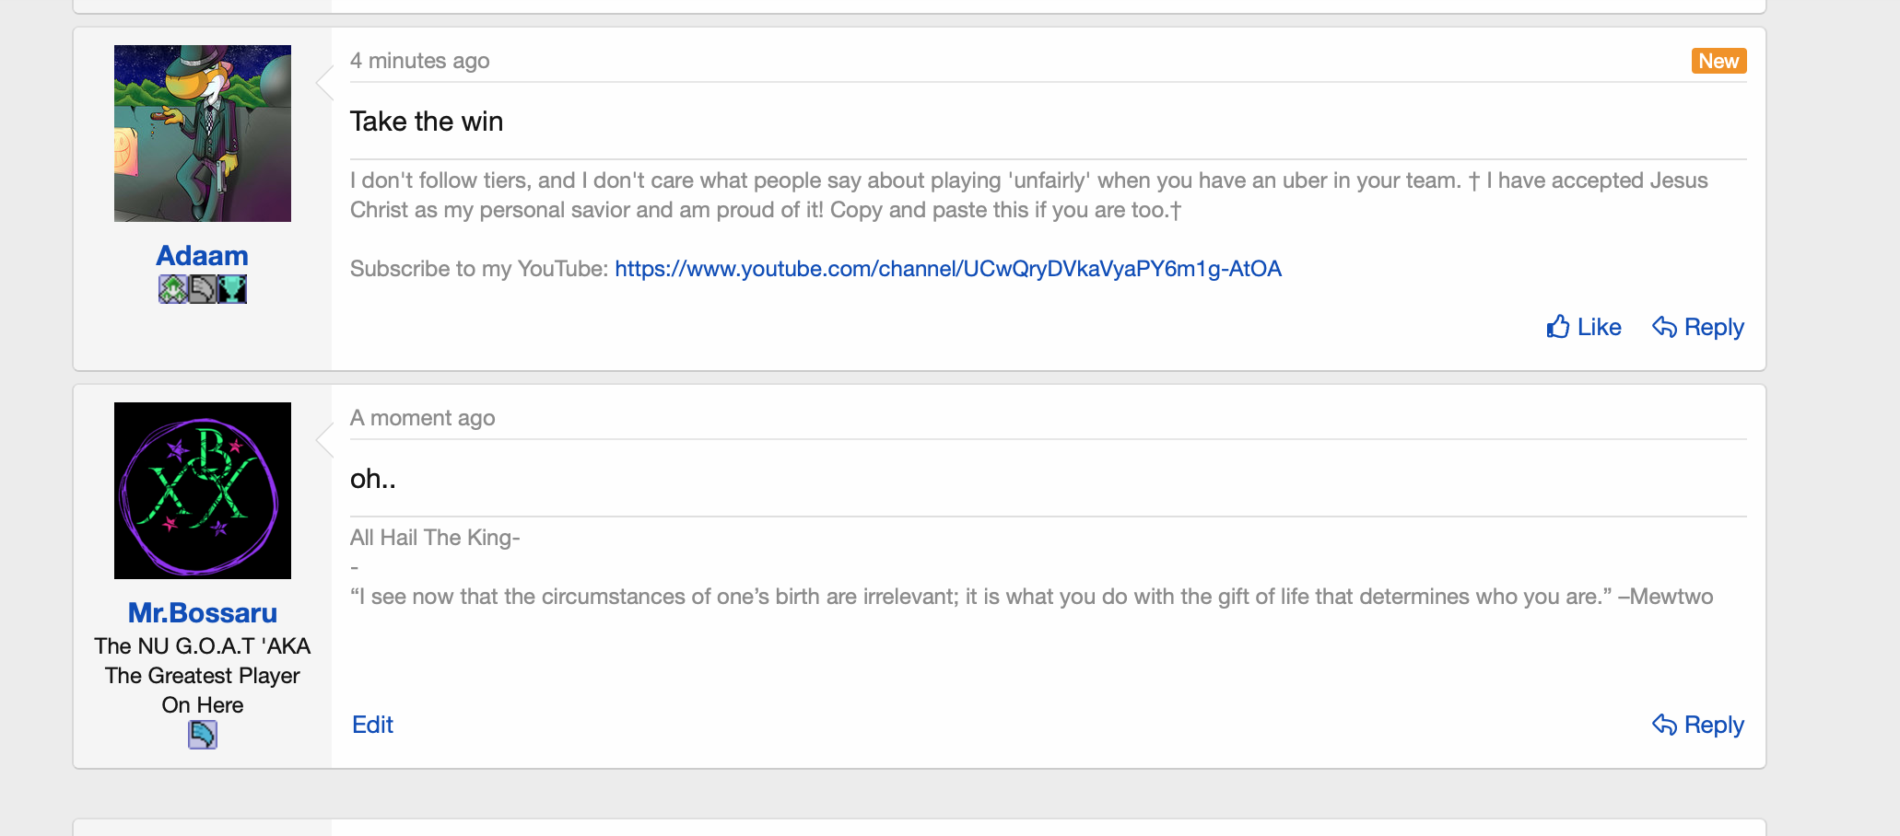Click Adaam's green rank-up badge icon
Viewport: 1900px width, 836px height.
[x=173, y=289]
